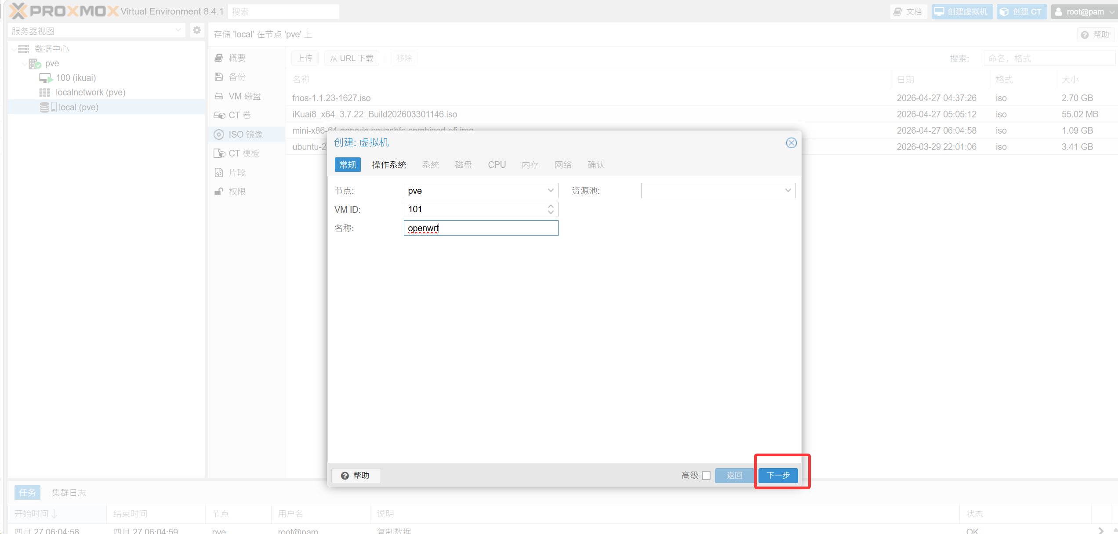Enable the 高级 advanced checkbox
Screen dimensions: 1118x534
coord(706,476)
